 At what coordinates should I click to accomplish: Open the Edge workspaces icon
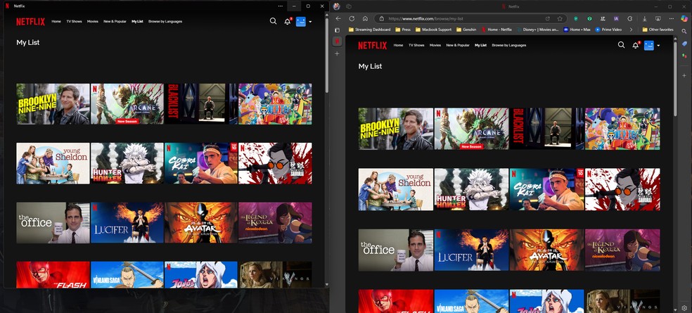pyautogui.click(x=349, y=6)
